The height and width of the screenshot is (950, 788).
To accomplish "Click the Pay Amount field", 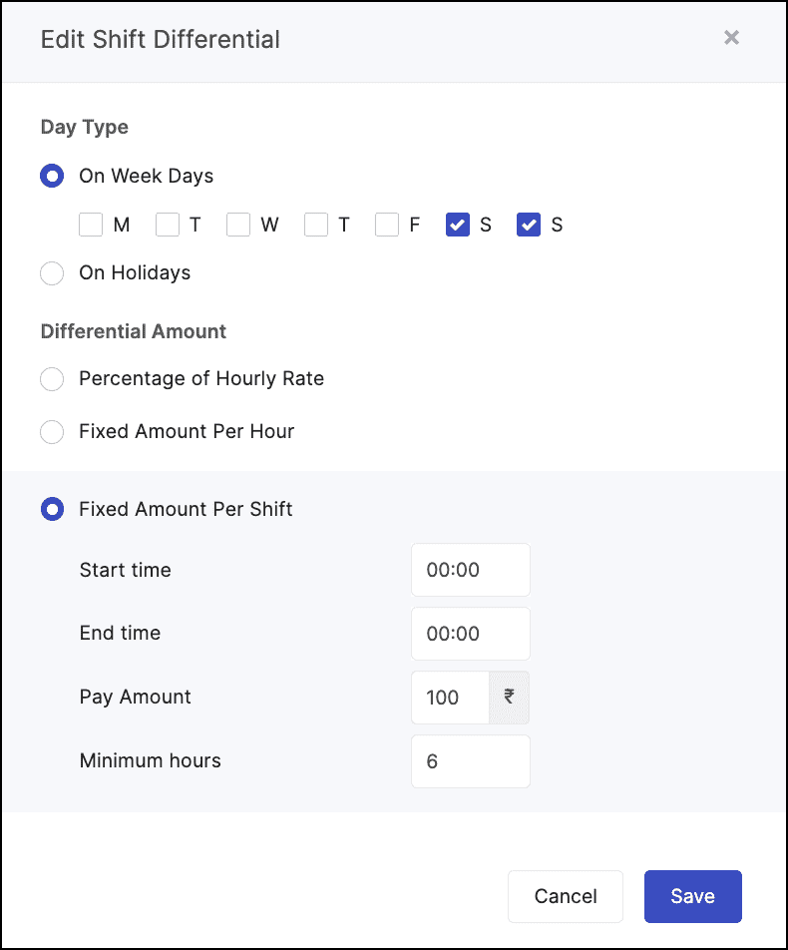I will 449,698.
